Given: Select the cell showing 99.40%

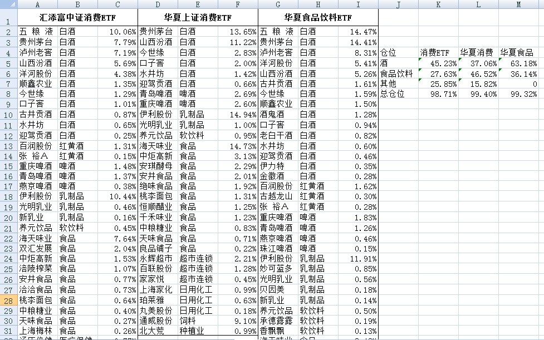Looking at the screenshot, I should click(x=479, y=94).
